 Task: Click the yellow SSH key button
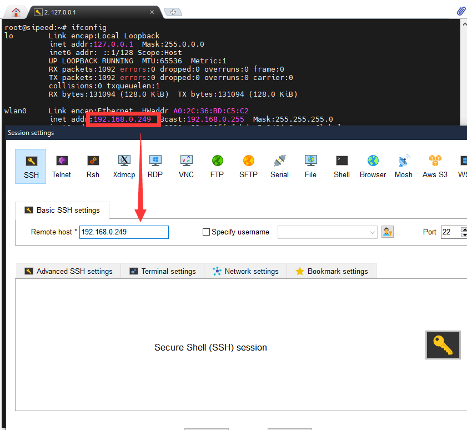(x=443, y=344)
